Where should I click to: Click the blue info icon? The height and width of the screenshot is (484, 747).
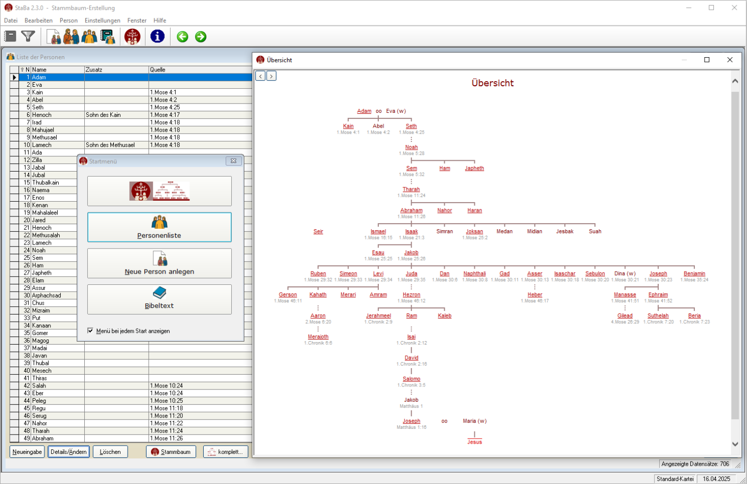pos(156,36)
